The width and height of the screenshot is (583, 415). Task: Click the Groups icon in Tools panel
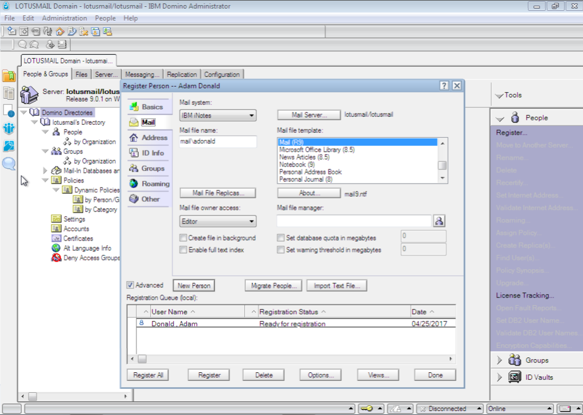click(514, 360)
